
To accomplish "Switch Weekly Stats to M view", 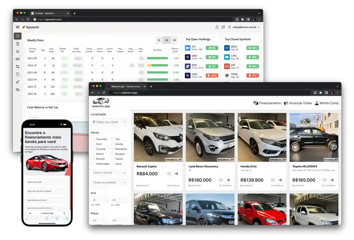I will point(174,40).
